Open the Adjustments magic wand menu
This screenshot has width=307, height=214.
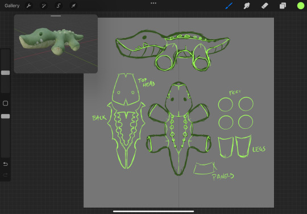43,6
